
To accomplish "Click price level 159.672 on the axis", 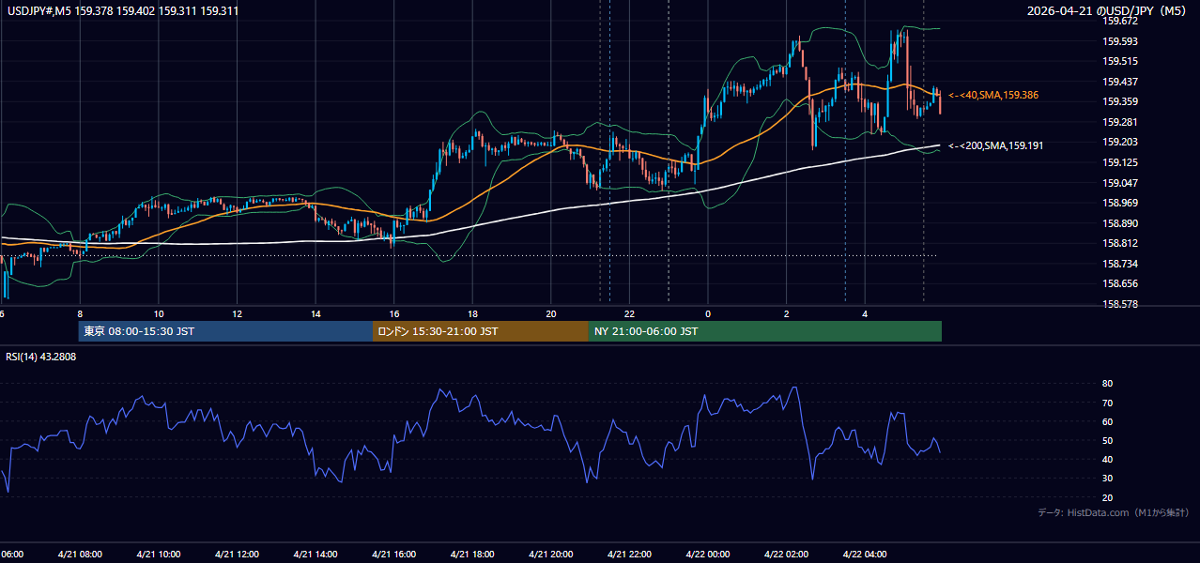I will click(x=1120, y=21).
